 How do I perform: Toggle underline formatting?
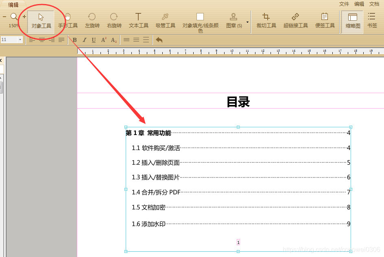pyautogui.click(x=94, y=39)
